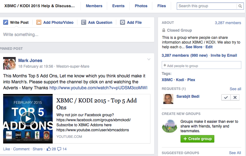The width and height of the screenshot is (246, 156).
Task: Open the Members tab
Action: 94,6
